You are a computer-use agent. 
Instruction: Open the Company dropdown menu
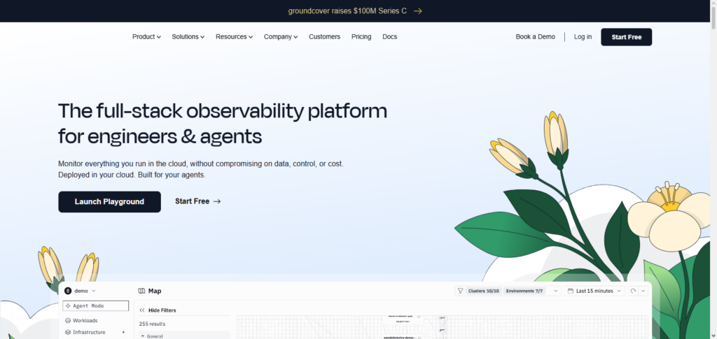click(281, 37)
